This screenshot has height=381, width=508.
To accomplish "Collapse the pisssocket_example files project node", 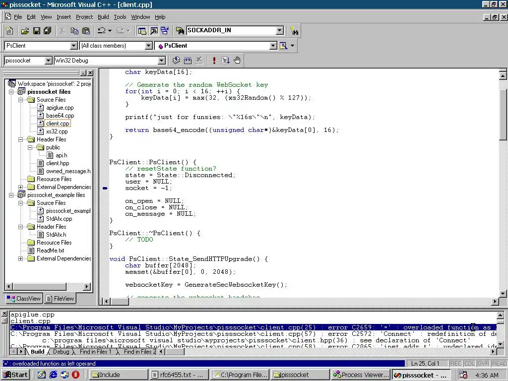I will click(11, 195).
